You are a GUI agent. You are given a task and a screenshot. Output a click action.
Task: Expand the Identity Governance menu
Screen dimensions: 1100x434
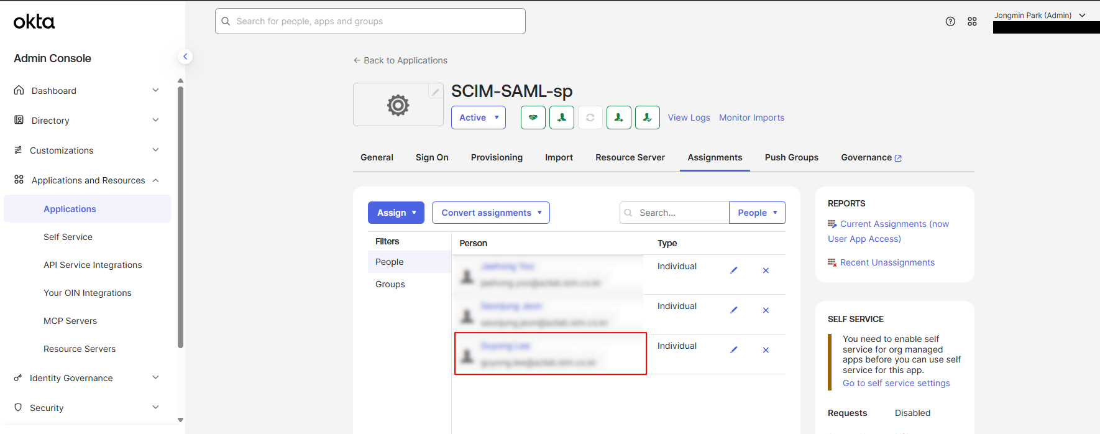(86, 378)
